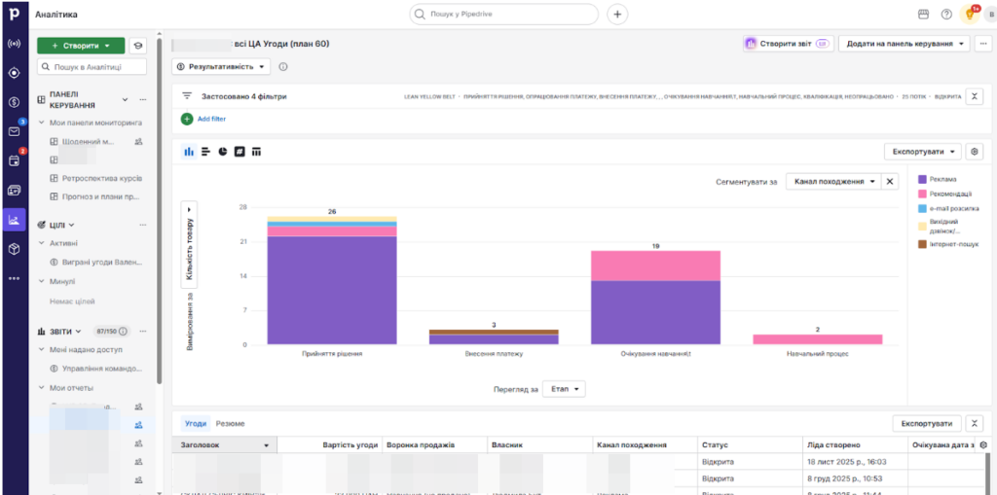Expand Додати на панель керування dropdown
The height and width of the screenshot is (495, 997).
coord(905,44)
